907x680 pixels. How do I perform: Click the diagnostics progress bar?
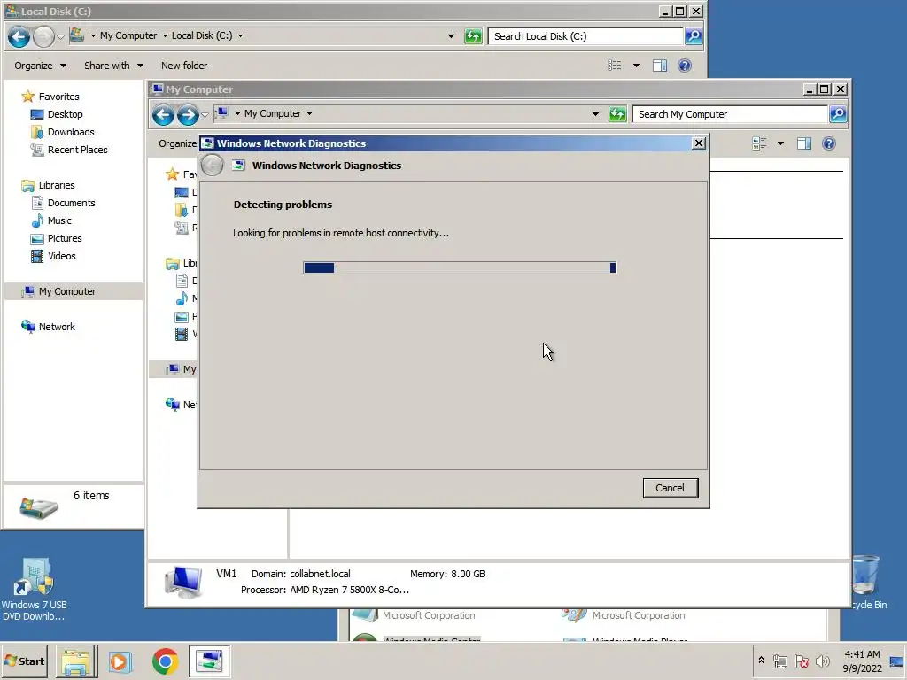pos(460,267)
